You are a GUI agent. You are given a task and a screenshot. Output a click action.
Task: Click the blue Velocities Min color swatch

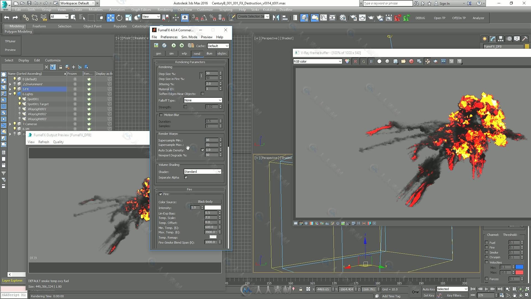pos(519,267)
